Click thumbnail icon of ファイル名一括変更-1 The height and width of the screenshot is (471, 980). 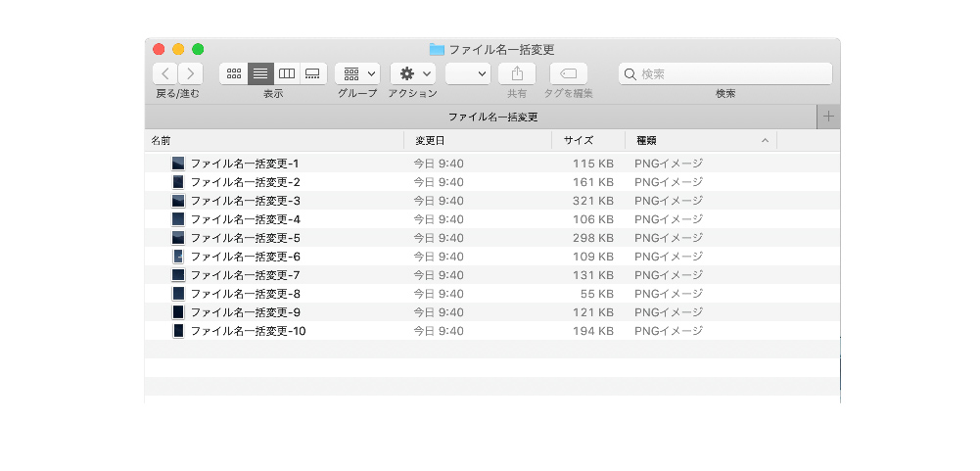pyautogui.click(x=178, y=164)
